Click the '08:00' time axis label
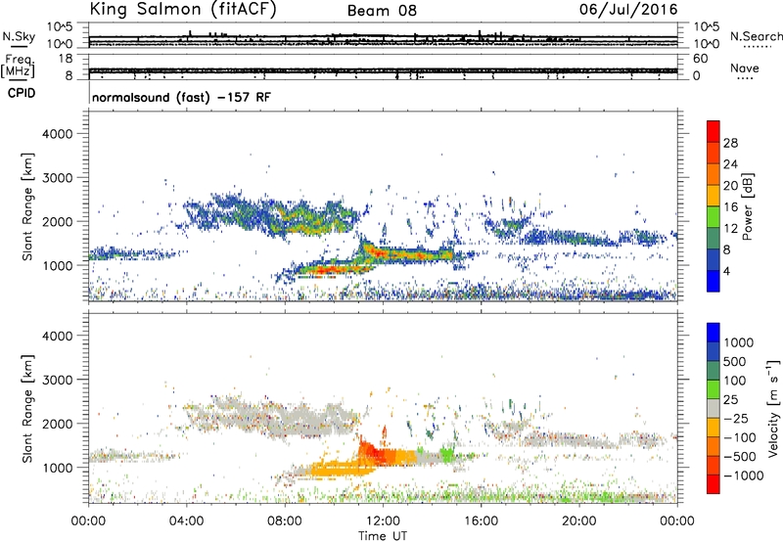783x542 pixels. coord(284,521)
